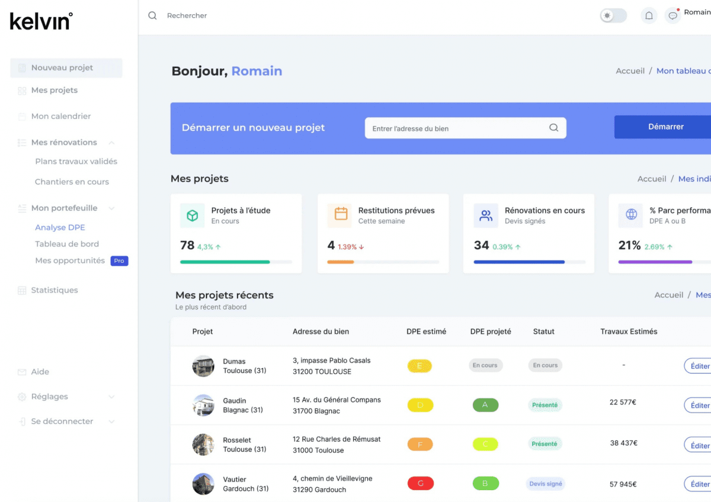Screen dimensions: 711x502
Task: Click the Parc performant globe icon
Action: coord(631,214)
